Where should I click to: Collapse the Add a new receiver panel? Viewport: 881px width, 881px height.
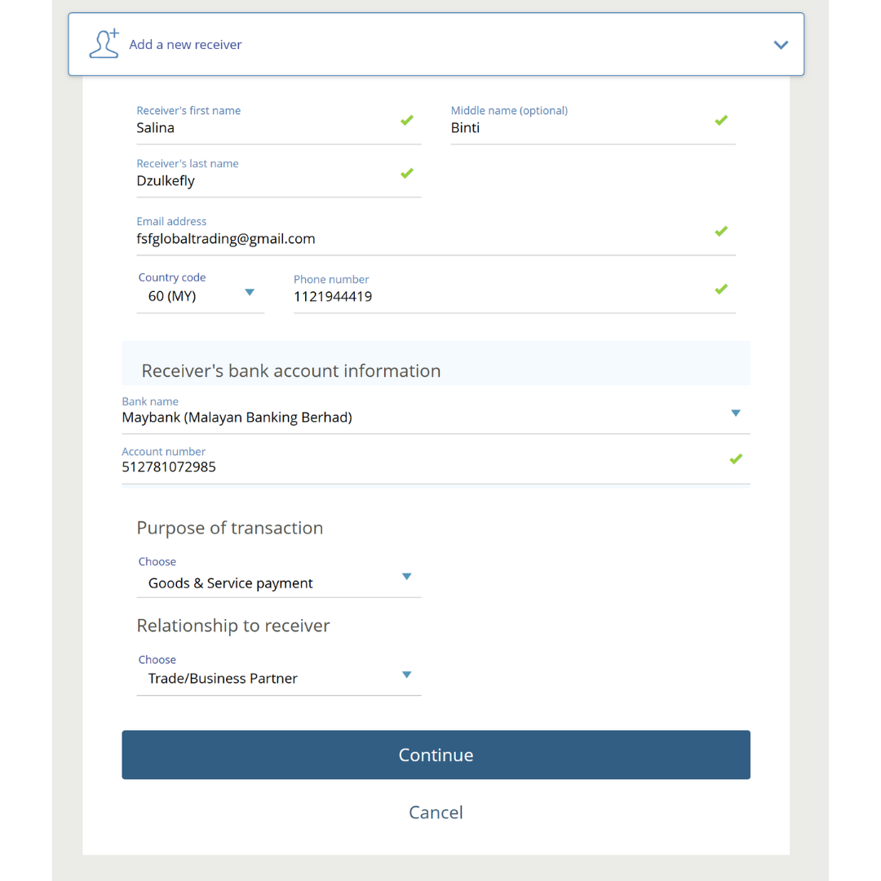point(781,45)
